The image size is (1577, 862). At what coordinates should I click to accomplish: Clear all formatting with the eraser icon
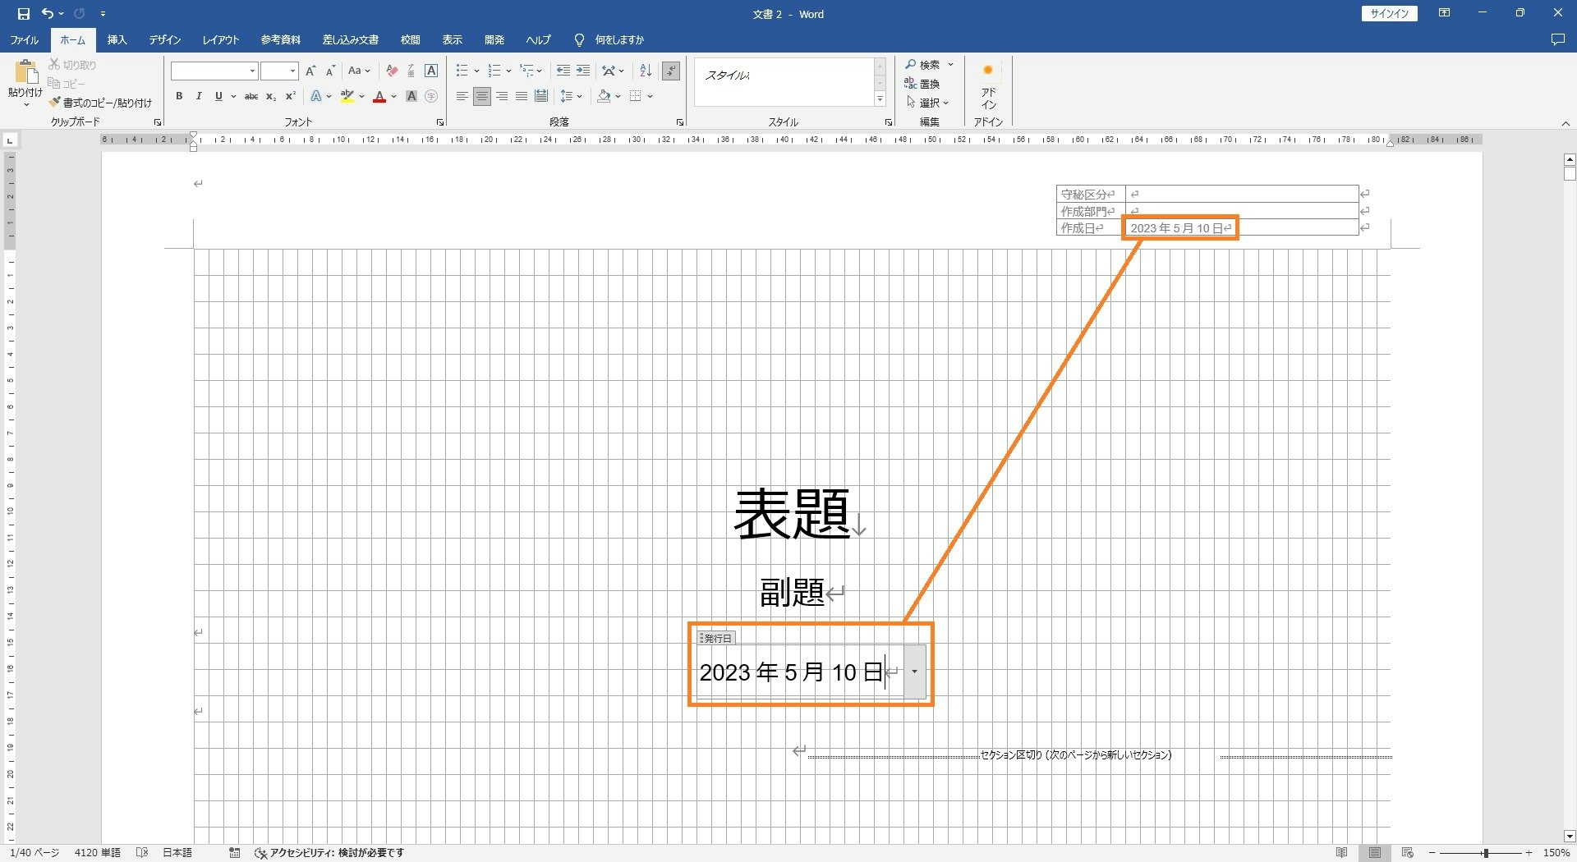(x=392, y=71)
